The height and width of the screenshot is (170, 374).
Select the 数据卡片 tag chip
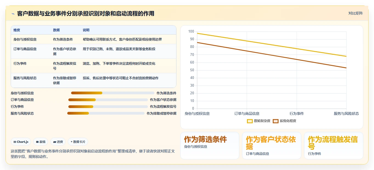point(78,142)
